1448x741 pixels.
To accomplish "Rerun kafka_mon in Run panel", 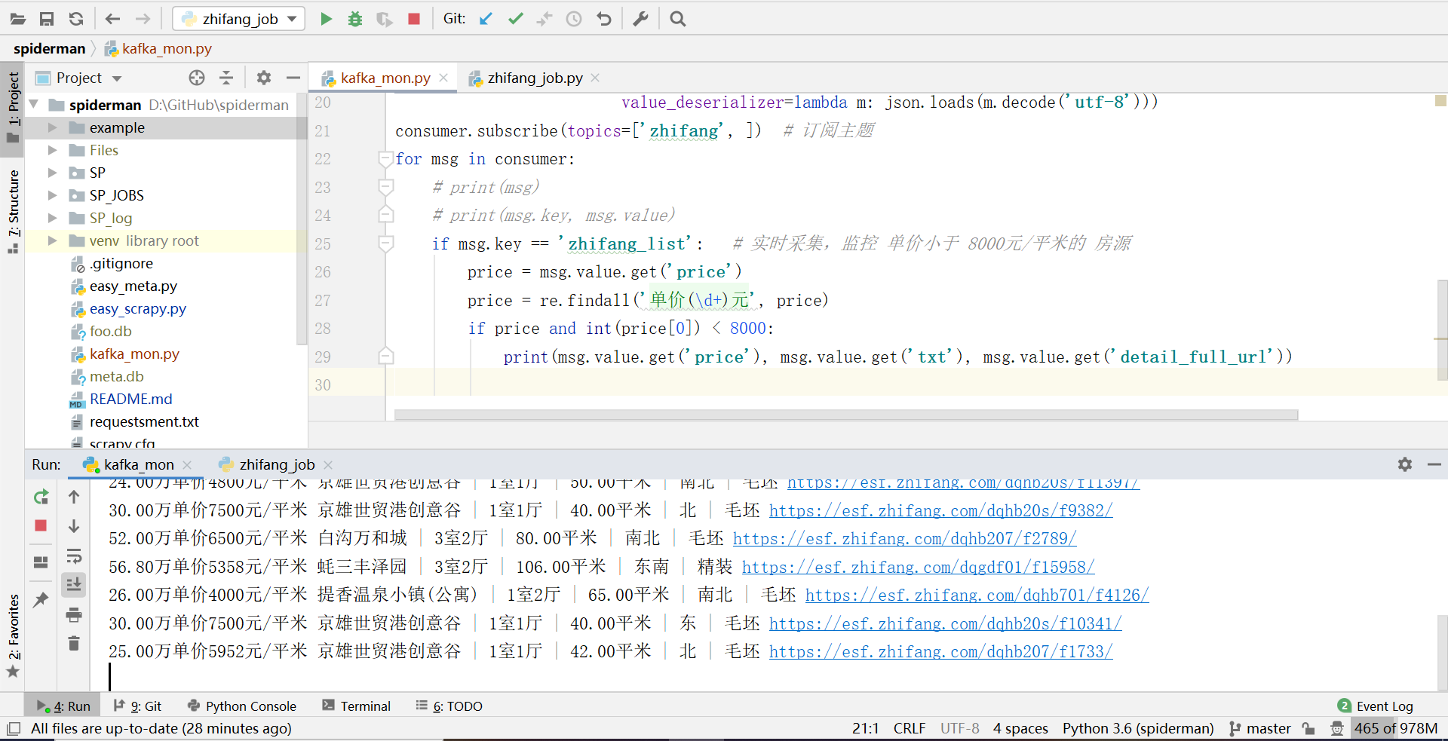I will click(41, 497).
